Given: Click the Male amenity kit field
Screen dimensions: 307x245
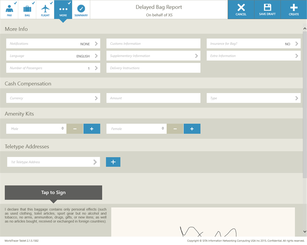Looking at the screenshot, I should [36, 129].
